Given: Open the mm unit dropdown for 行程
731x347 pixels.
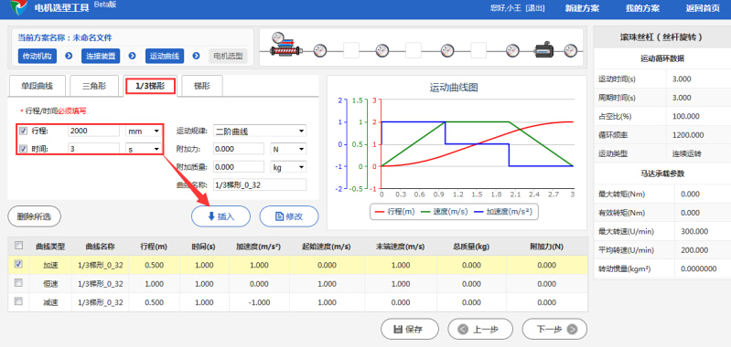Looking at the screenshot, I should point(144,131).
